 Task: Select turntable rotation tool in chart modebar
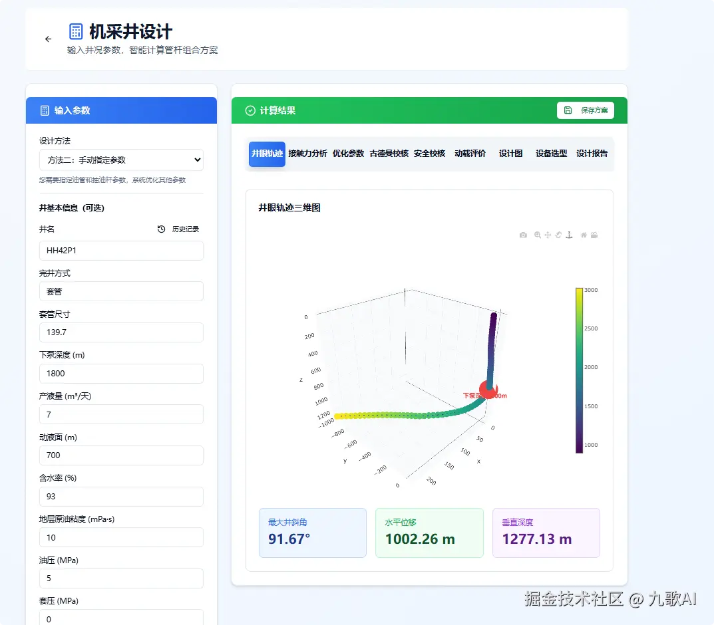point(569,235)
